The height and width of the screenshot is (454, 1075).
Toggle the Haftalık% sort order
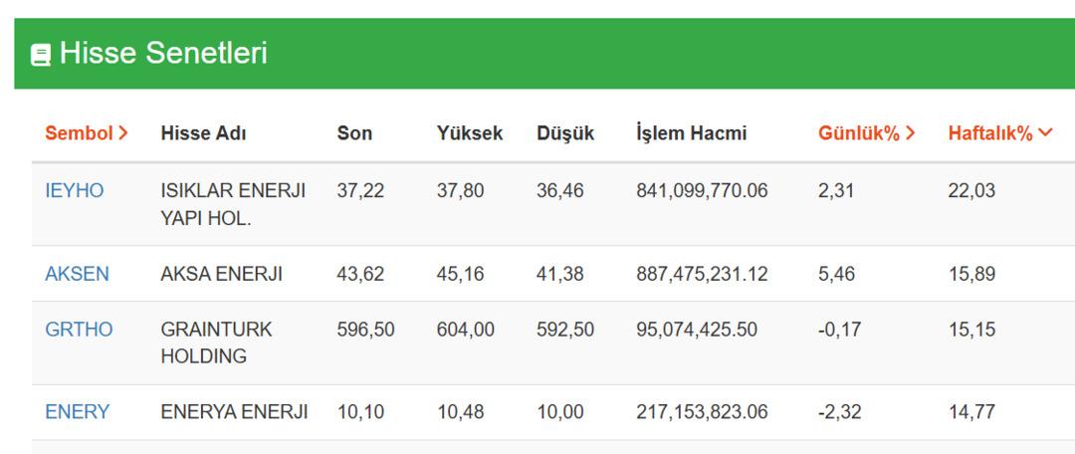coord(999,133)
